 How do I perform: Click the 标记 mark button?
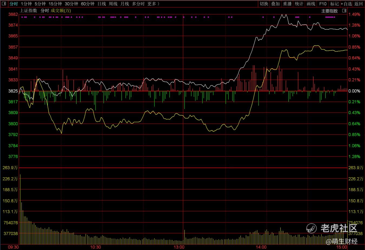[x=334, y=4]
